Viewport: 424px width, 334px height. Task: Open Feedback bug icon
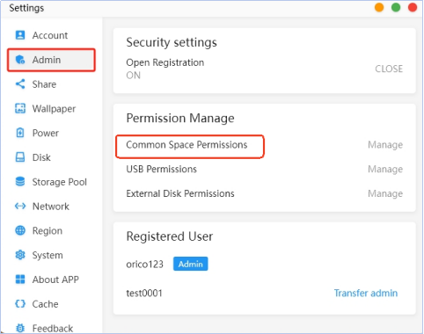pos(20,328)
